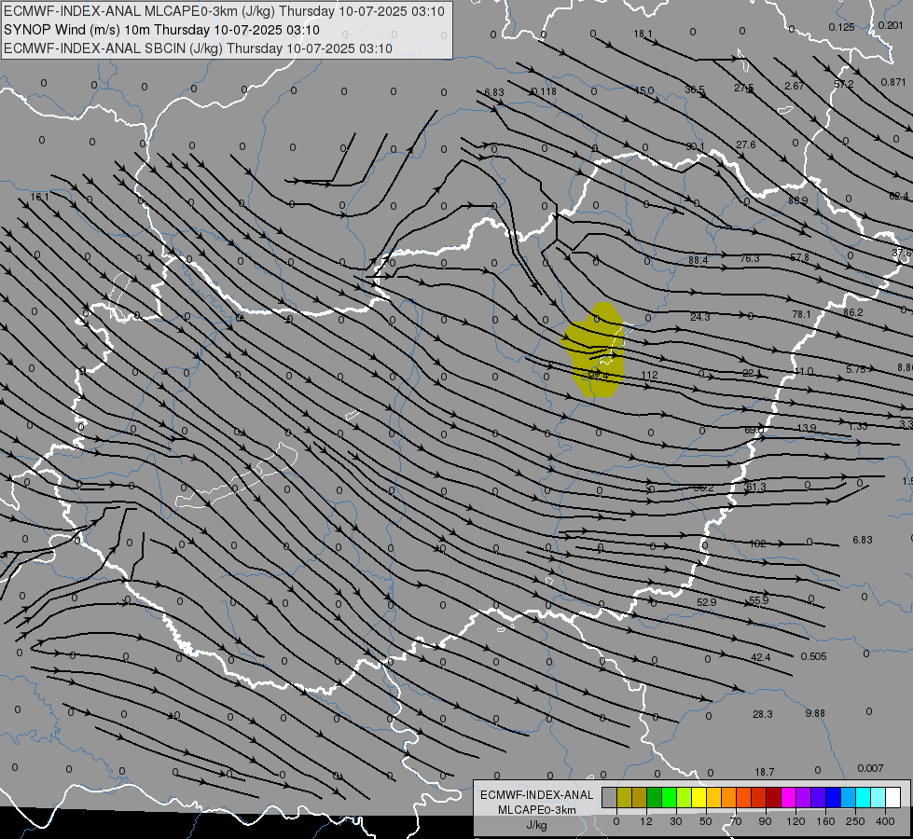Viewport: 913px width, 839px height.
Task: Pick the olive swatch right of the 0 tick
Action: pos(624,797)
